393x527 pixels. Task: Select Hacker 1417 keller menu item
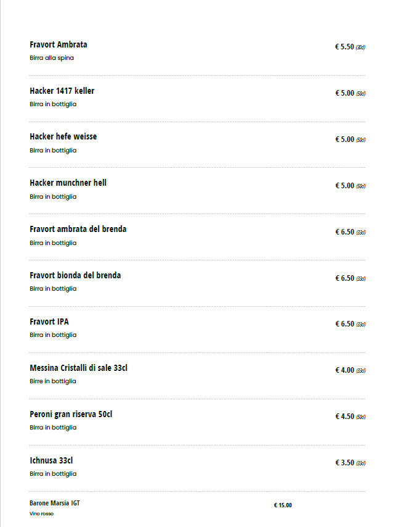pyautogui.click(x=62, y=91)
